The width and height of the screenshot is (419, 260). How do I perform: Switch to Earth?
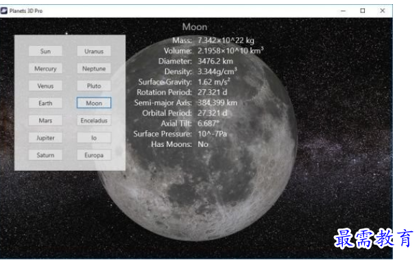(45, 103)
